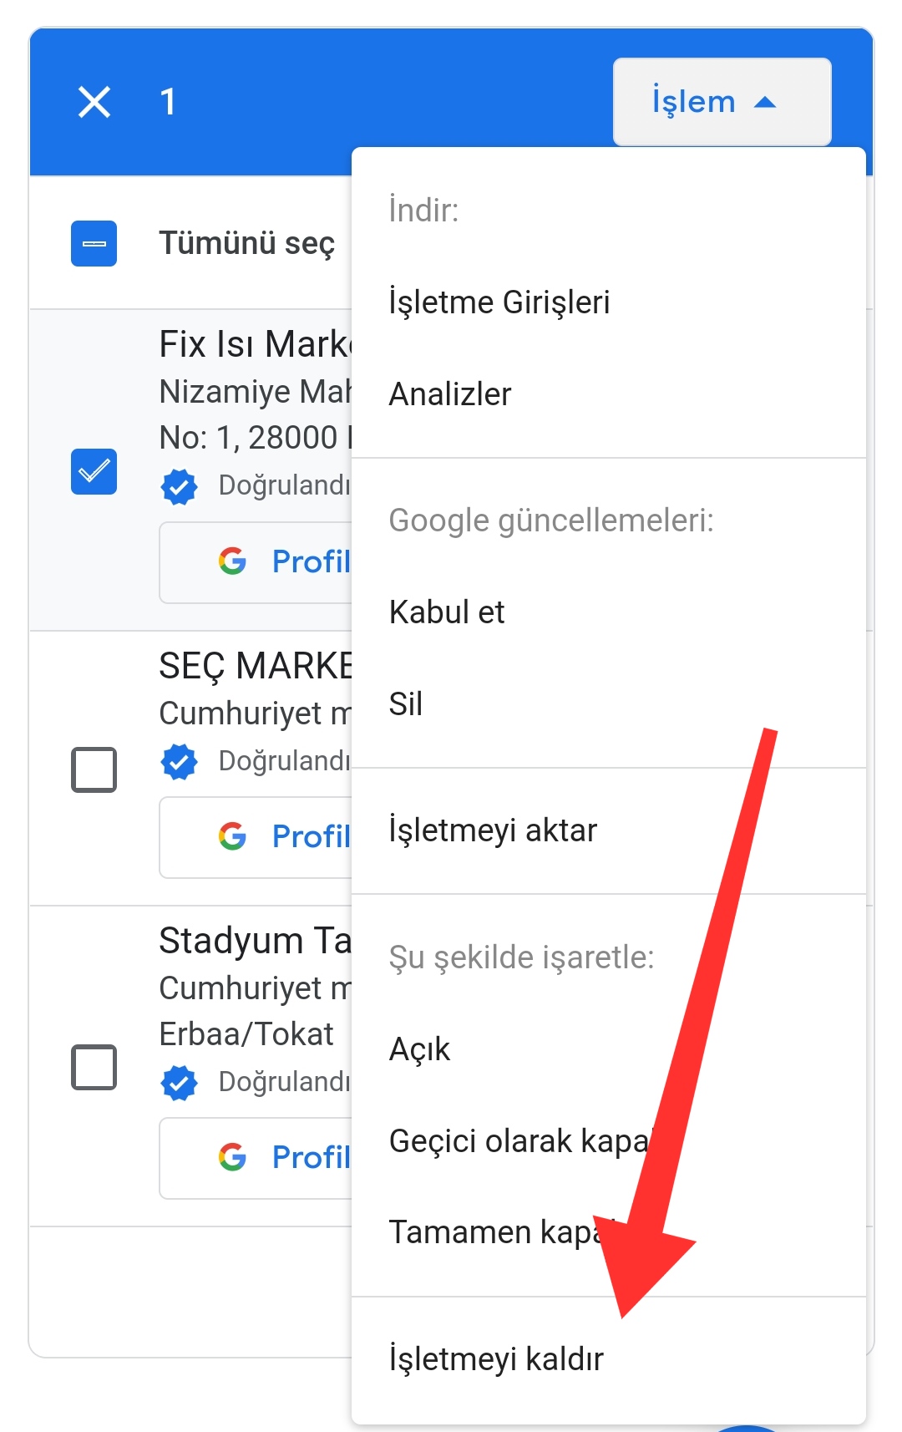Click the Google logo in SEÇ MARKET's Profil button
Image resolution: width=902 pixels, height=1432 pixels.
point(232,836)
